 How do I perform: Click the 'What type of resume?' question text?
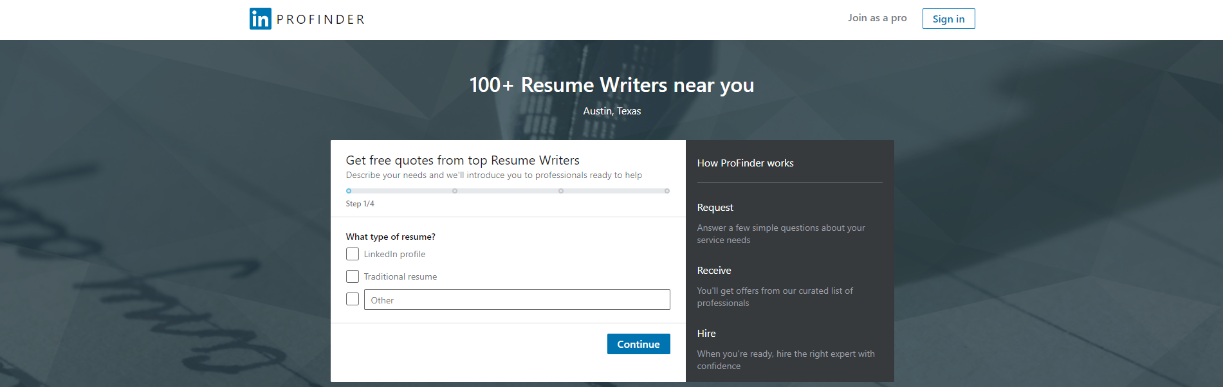pyautogui.click(x=391, y=237)
